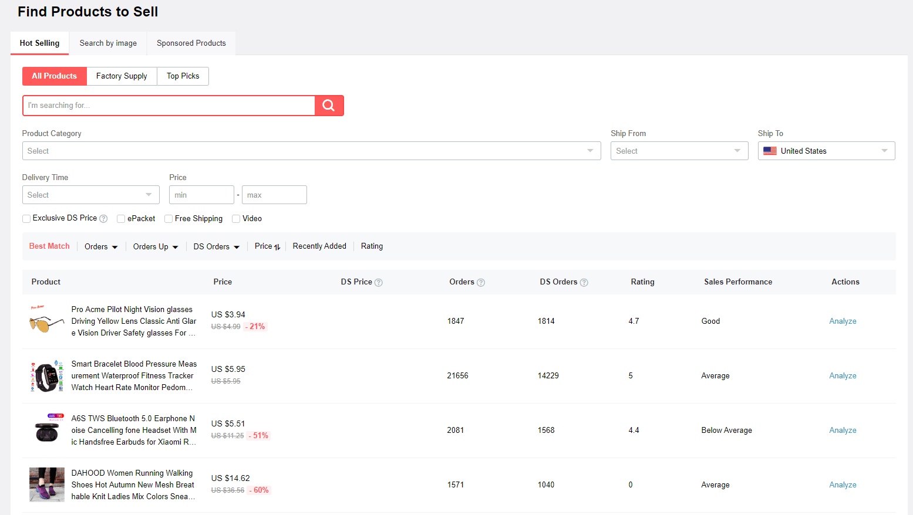Enable the Exclusive DS Price checkbox
Viewport: 913px width, 515px height.
(26, 219)
